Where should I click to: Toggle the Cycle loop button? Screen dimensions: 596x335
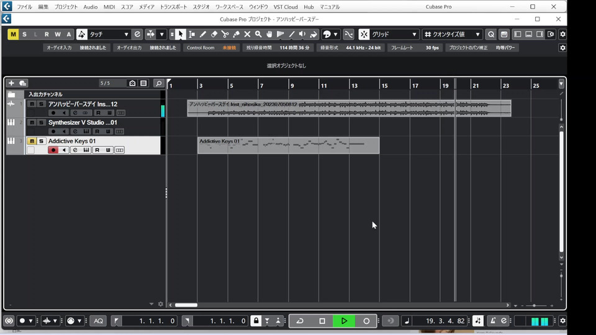pos(300,321)
